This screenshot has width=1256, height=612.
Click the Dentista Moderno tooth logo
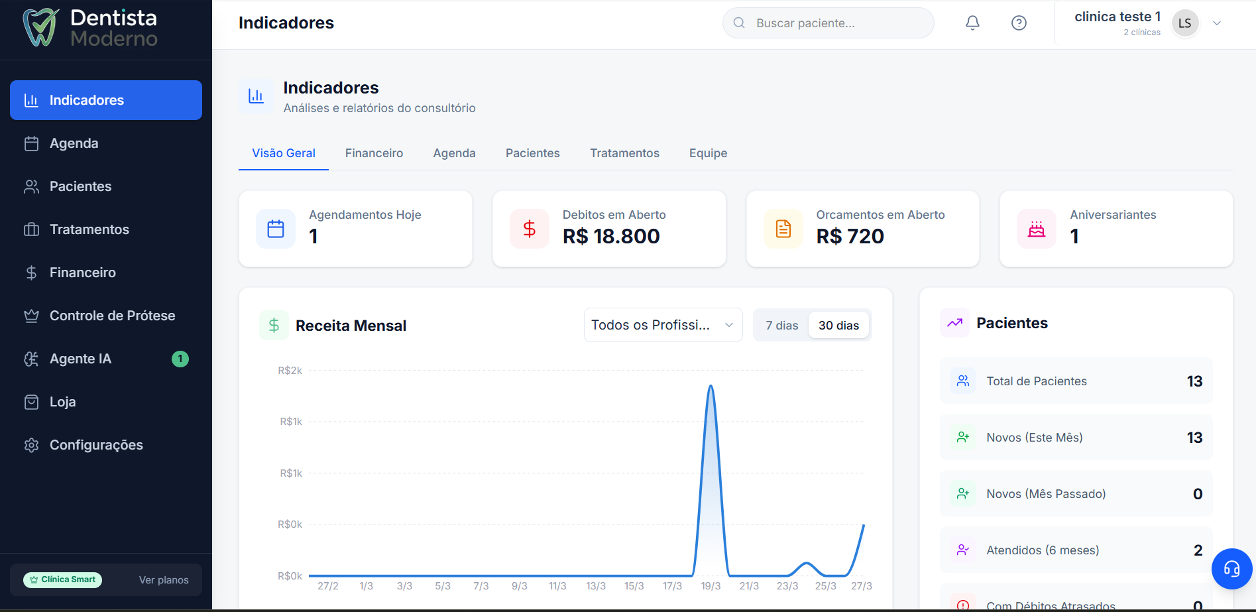tap(40, 28)
